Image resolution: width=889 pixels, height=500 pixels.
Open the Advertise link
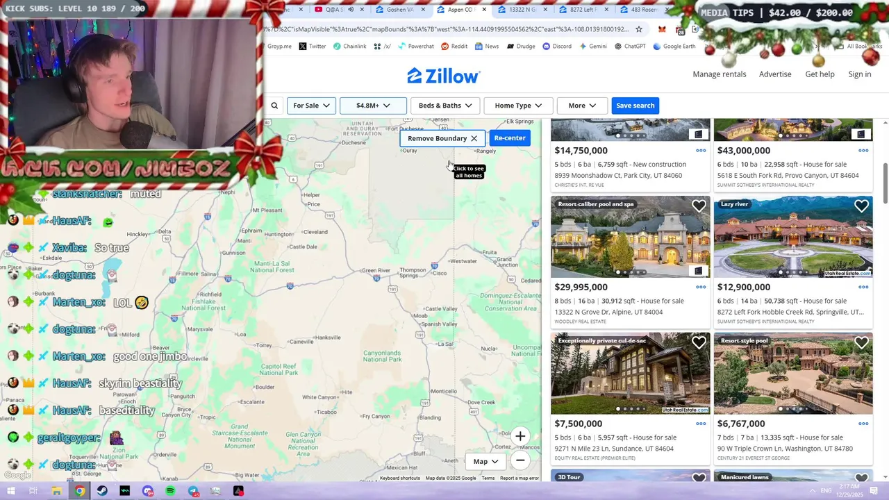pos(775,74)
